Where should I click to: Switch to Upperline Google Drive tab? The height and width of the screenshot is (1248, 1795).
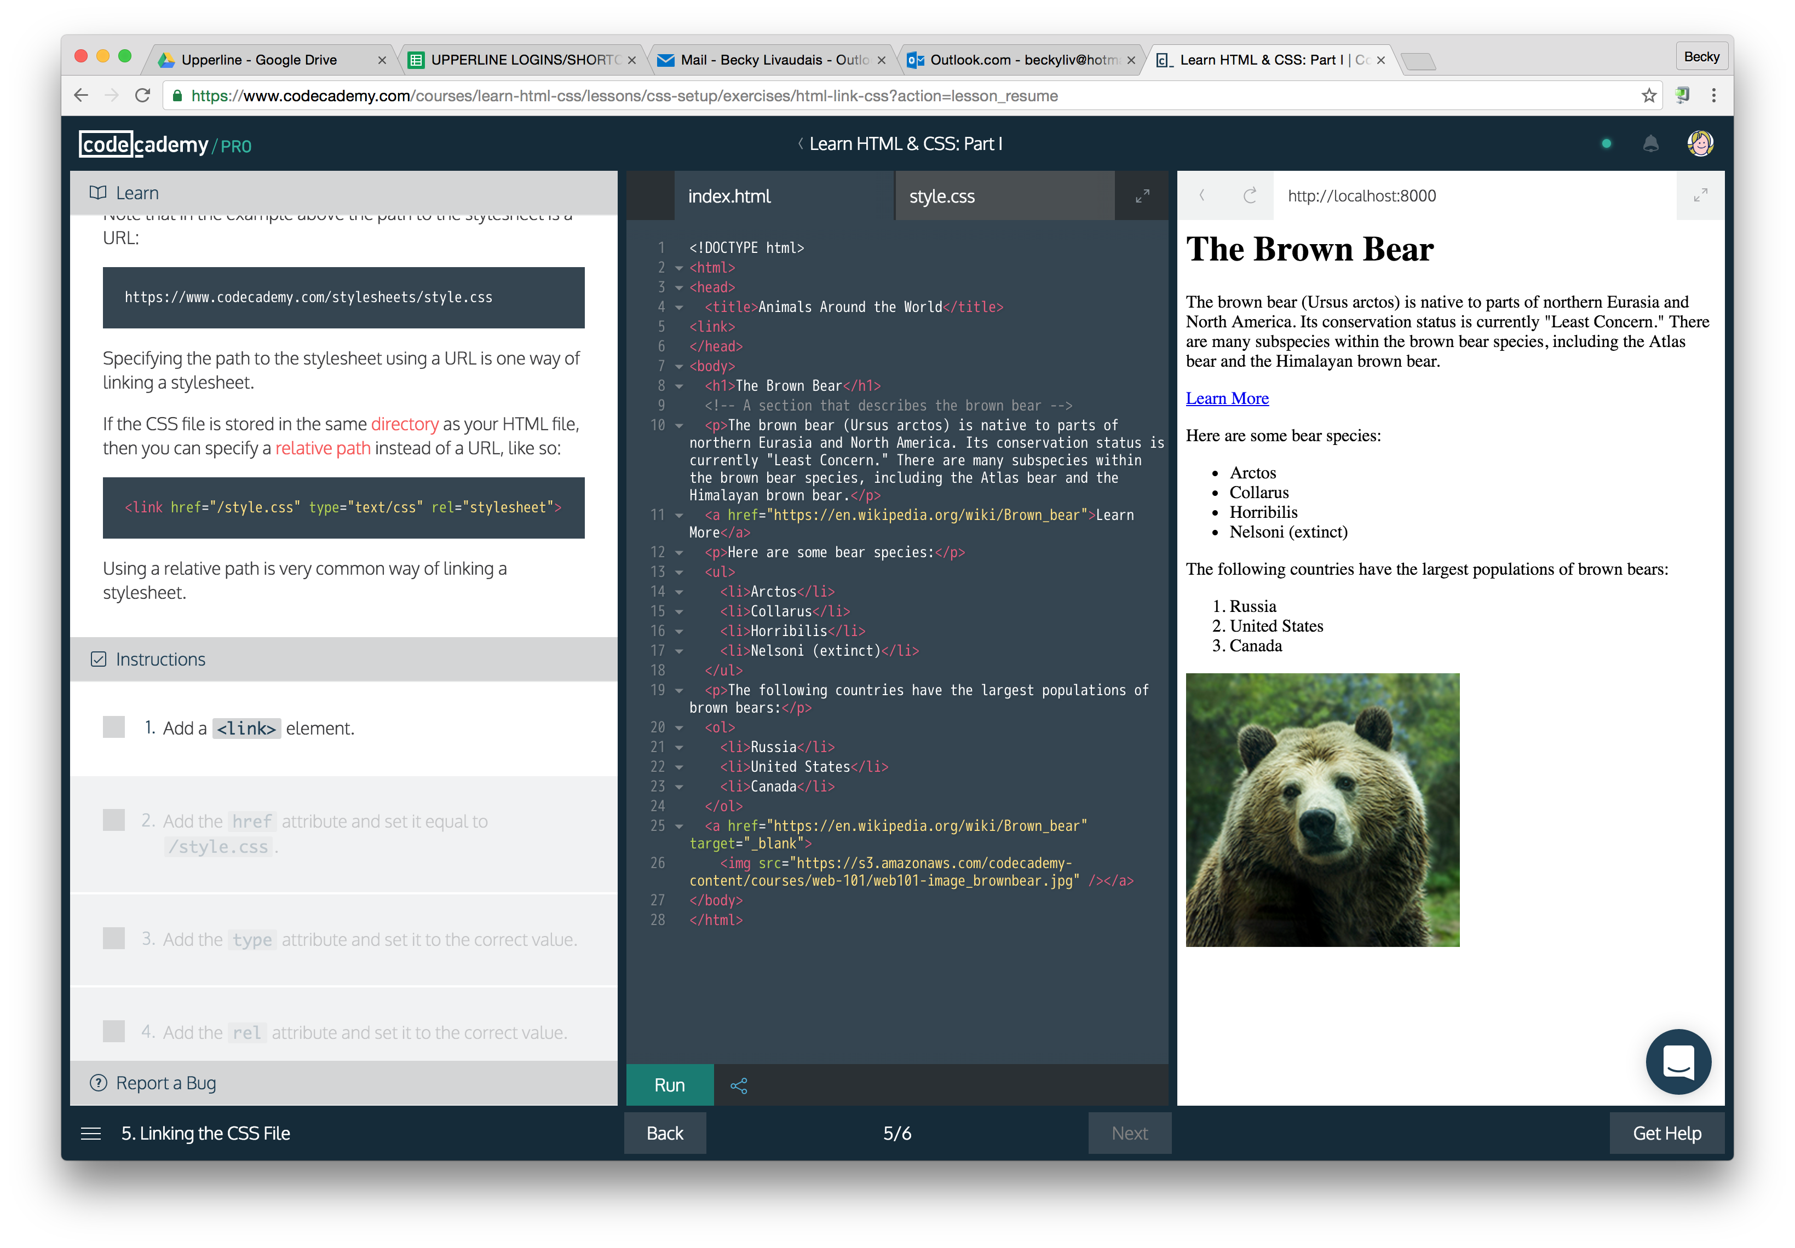click(271, 60)
